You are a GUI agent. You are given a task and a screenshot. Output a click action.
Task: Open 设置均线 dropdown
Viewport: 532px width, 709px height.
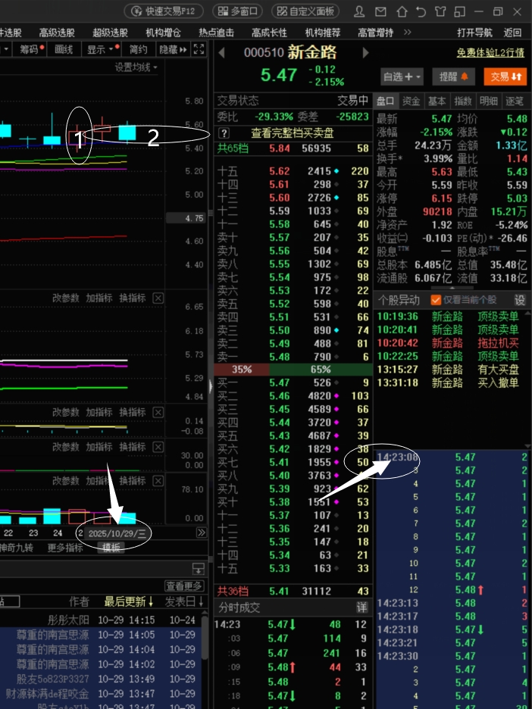click(136, 67)
